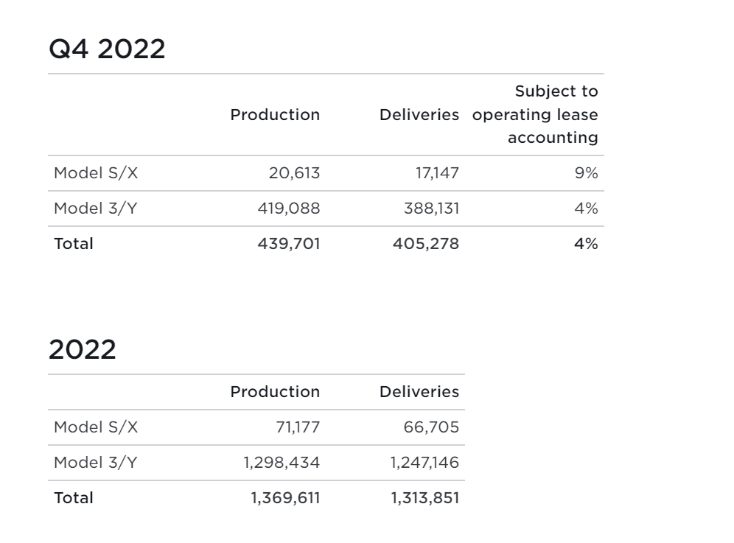Click the 388,131 deliveries cell

pyautogui.click(x=431, y=209)
